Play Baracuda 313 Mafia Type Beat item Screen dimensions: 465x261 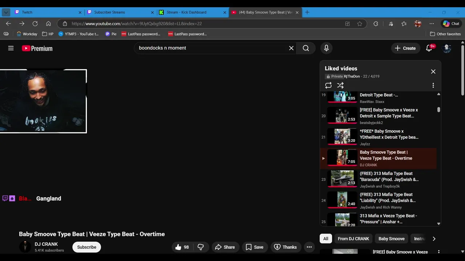[x=378, y=179]
